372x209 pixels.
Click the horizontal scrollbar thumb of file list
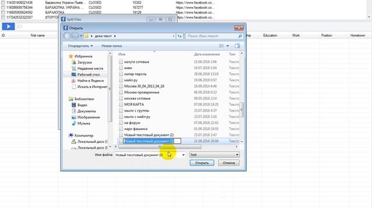[x=160, y=147]
